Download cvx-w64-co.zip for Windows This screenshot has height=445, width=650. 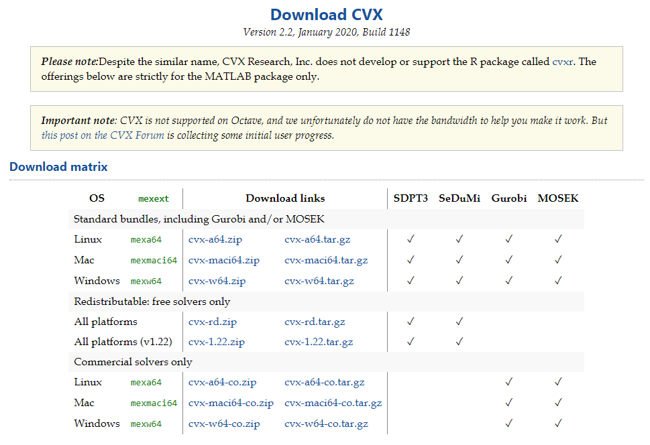pyautogui.click(x=224, y=424)
